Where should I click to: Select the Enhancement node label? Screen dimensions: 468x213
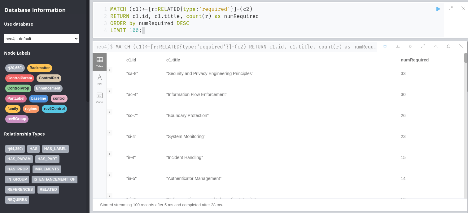point(48,88)
